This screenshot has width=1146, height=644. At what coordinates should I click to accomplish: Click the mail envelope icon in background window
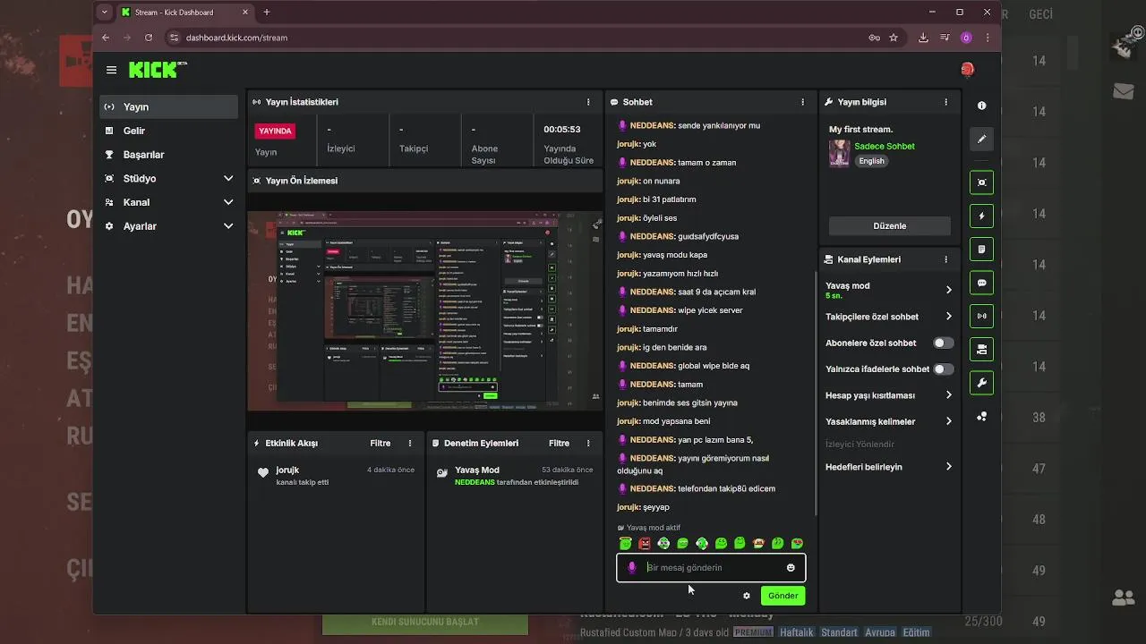point(1124,91)
